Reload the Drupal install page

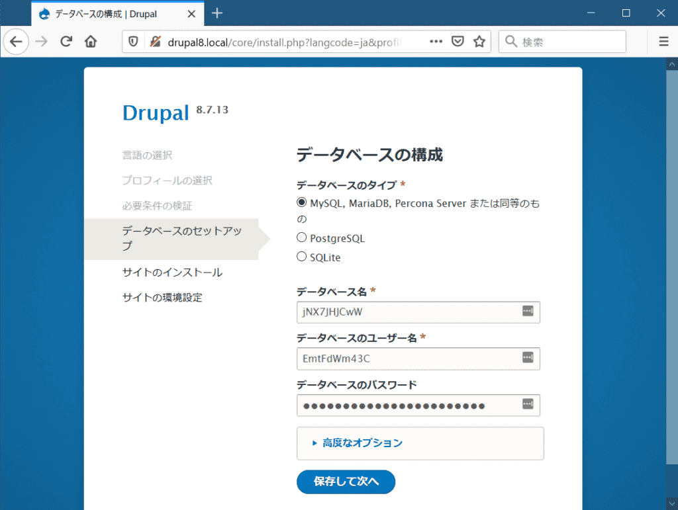tap(66, 42)
